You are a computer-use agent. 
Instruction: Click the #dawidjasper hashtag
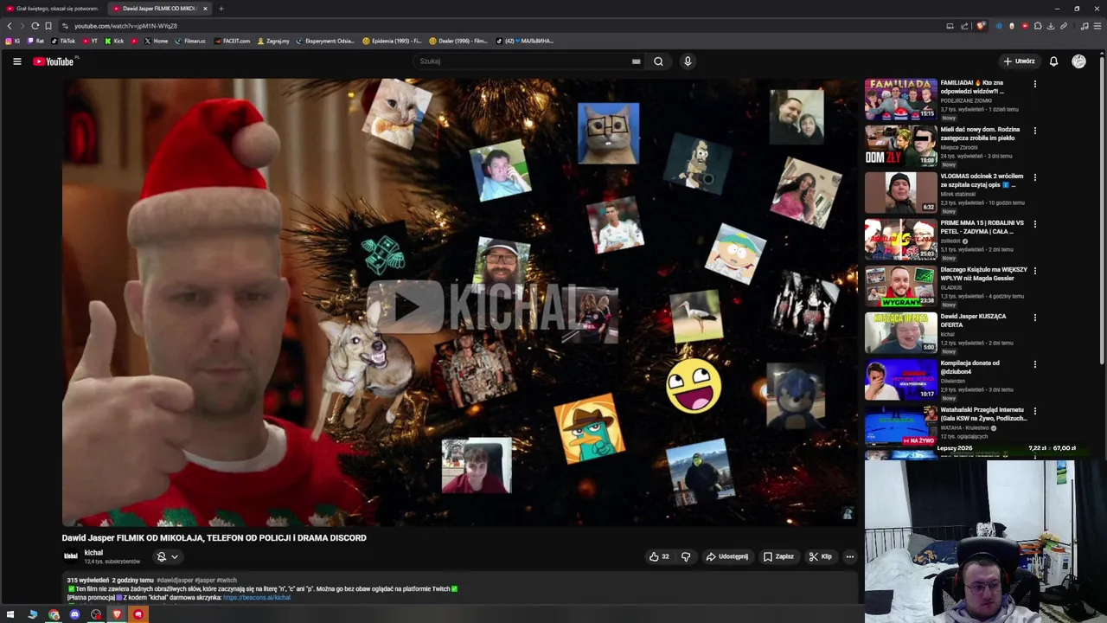[x=175, y=580]
